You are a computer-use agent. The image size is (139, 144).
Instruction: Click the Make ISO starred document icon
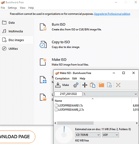[43, 62]
